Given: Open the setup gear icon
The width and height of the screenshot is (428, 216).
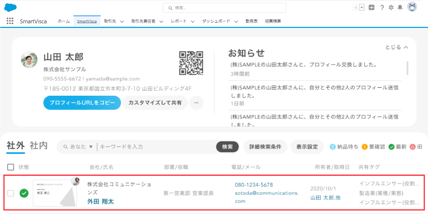Looking at the screenshot, I should [x=391, y=8].
